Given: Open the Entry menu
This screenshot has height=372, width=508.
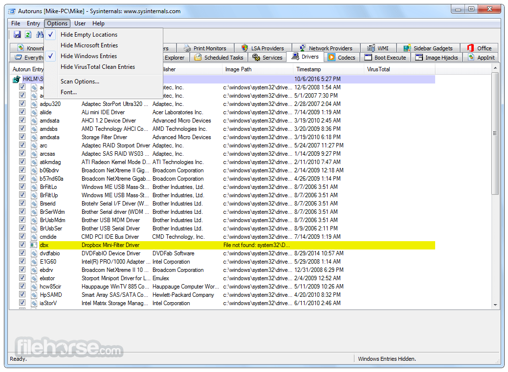Looking at the screenshot, I should click(33, 23).
